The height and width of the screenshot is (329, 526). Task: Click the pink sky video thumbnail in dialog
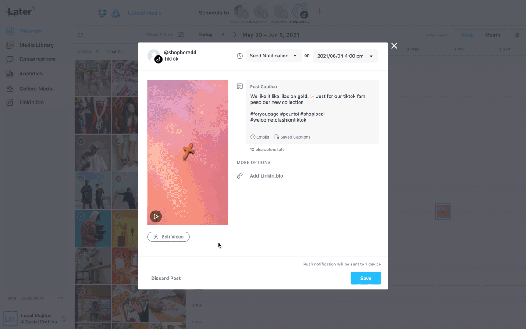188,152
